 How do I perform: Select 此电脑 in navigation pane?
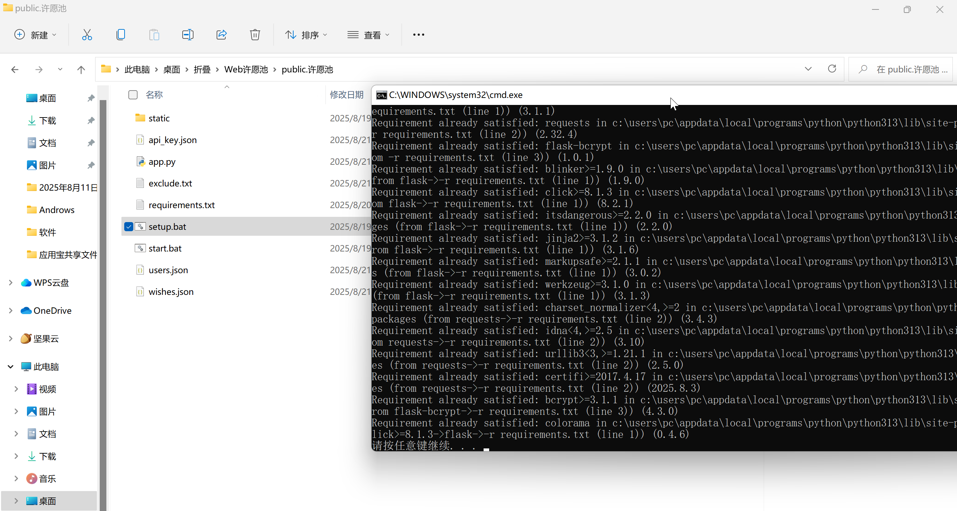point(40,367)
